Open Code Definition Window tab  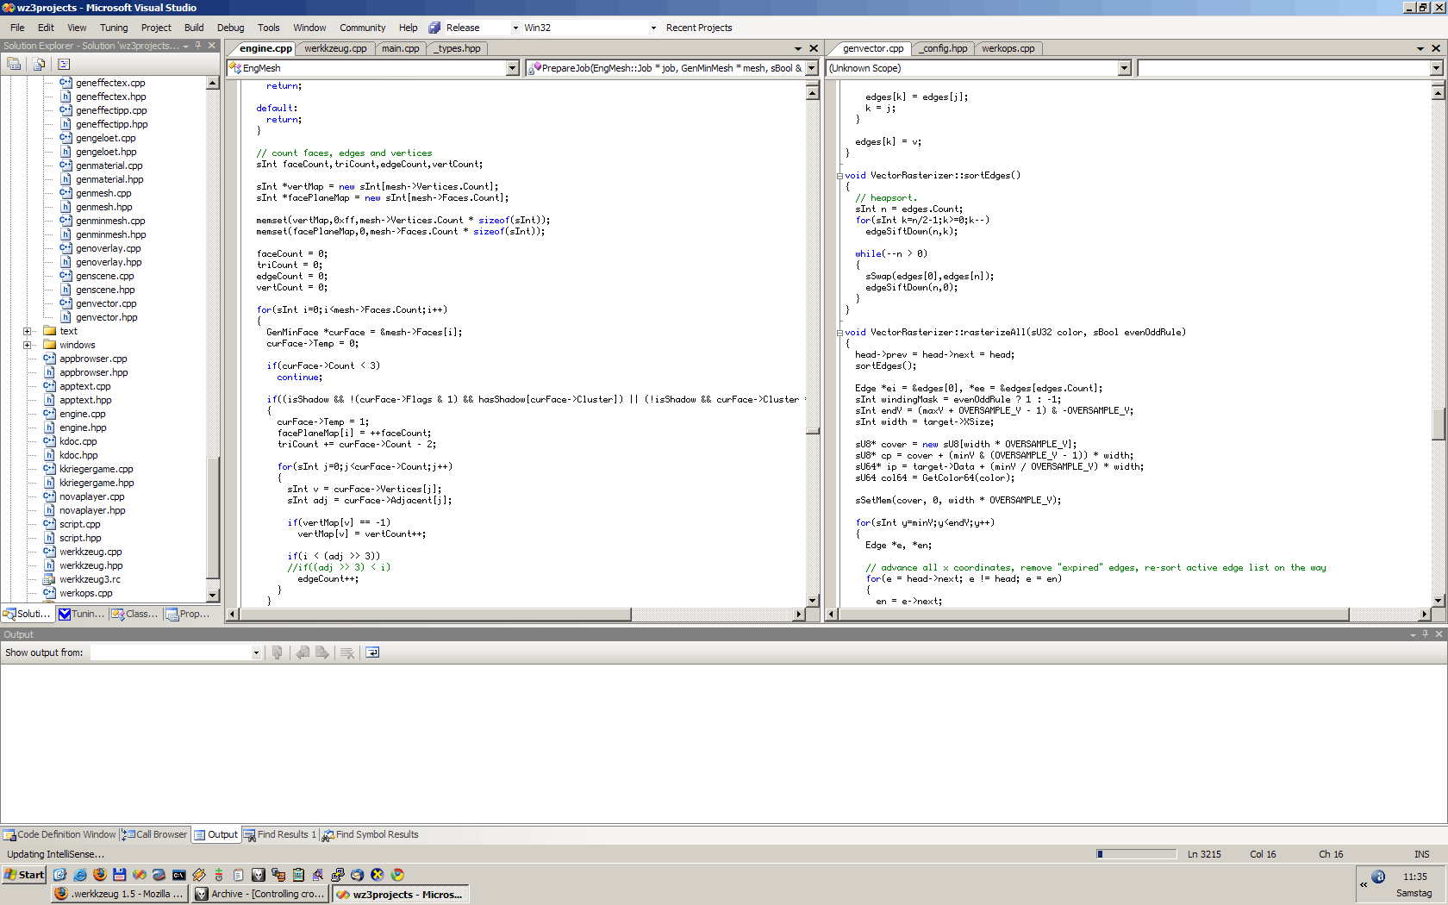[59, 834]
